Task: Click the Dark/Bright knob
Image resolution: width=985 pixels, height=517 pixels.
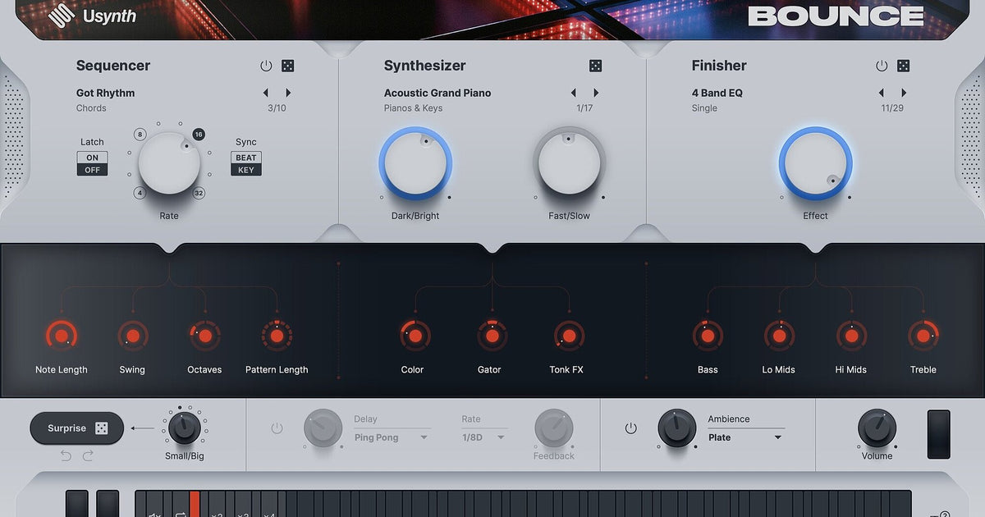Action: 415,163
